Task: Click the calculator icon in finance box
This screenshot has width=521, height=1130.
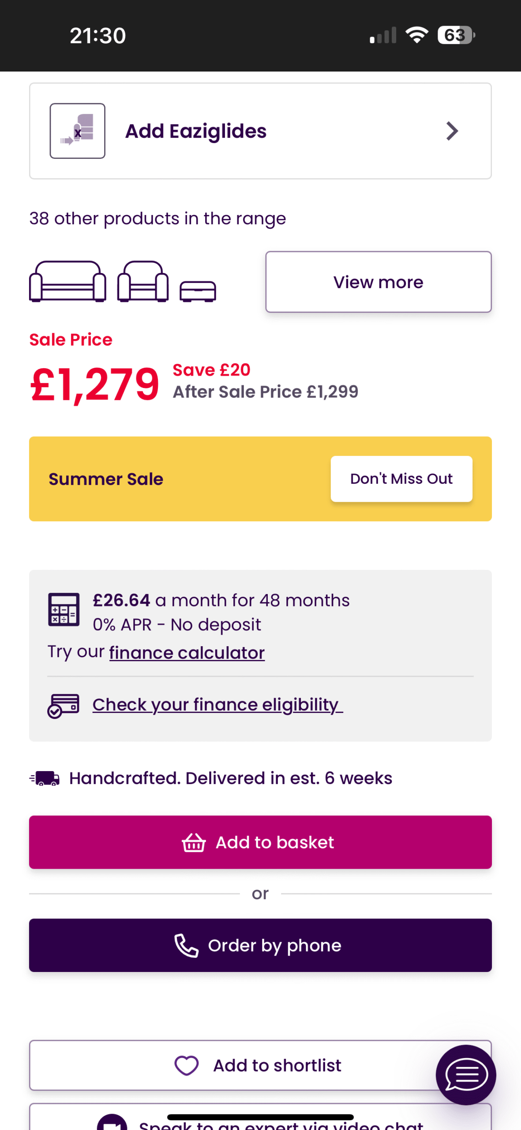Action: pyautogui.click(x=64, y=609)
